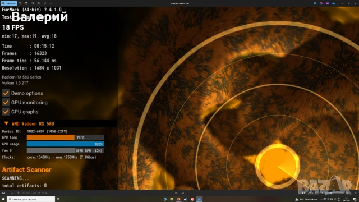Screen dimensions: 359x202
Task: Open the Firefox icon on taskbar
Action: (178, 199)
